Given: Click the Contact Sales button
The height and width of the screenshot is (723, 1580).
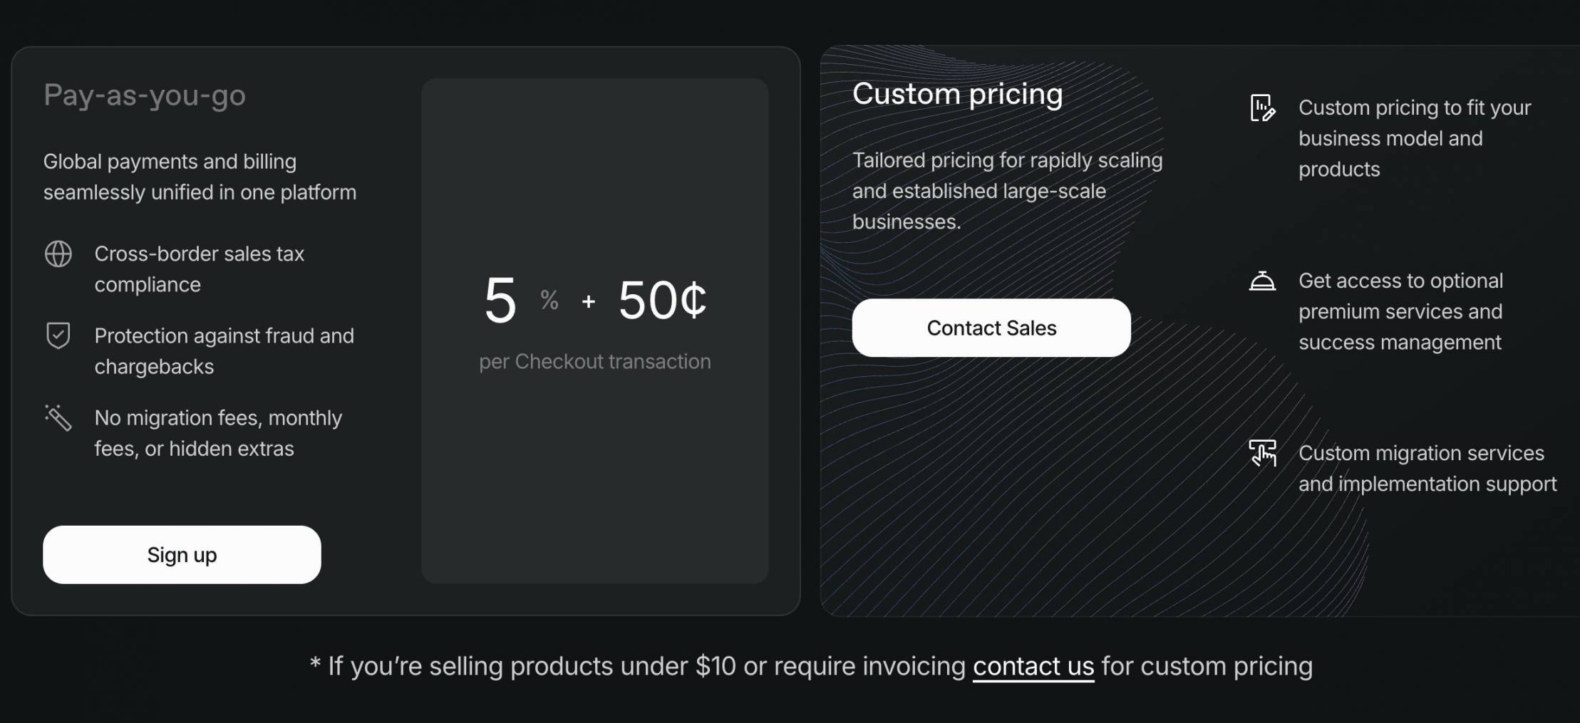Looking at the screenshot, I should click(x=991, y=328).
